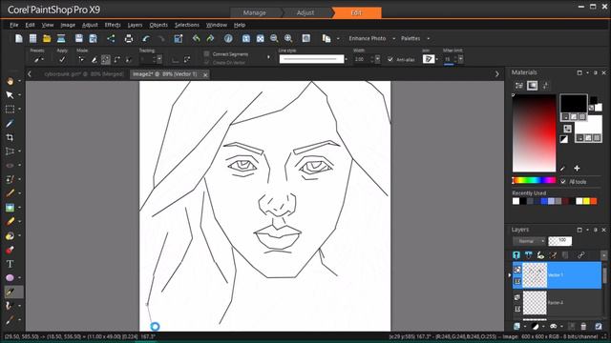
Task: Select the Straighten tool
Action: coord(10,151)
